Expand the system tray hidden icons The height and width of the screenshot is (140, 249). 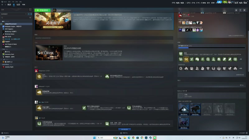click(220, 138)
